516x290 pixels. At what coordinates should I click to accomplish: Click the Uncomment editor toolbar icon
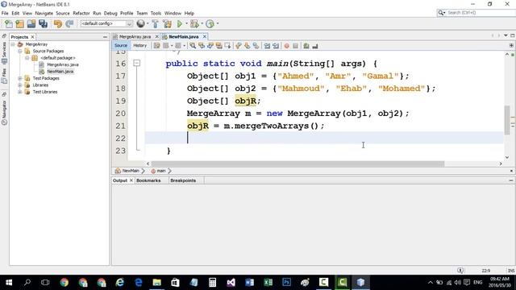click(315, 46)
